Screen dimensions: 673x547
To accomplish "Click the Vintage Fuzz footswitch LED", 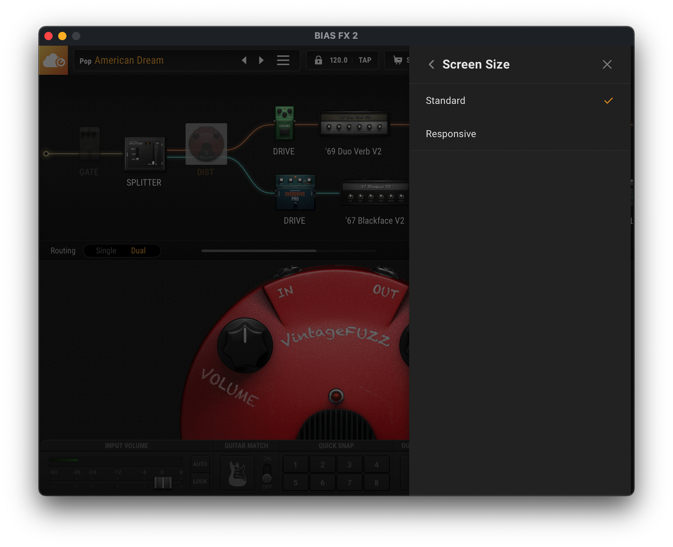I will tap(336, 396).
